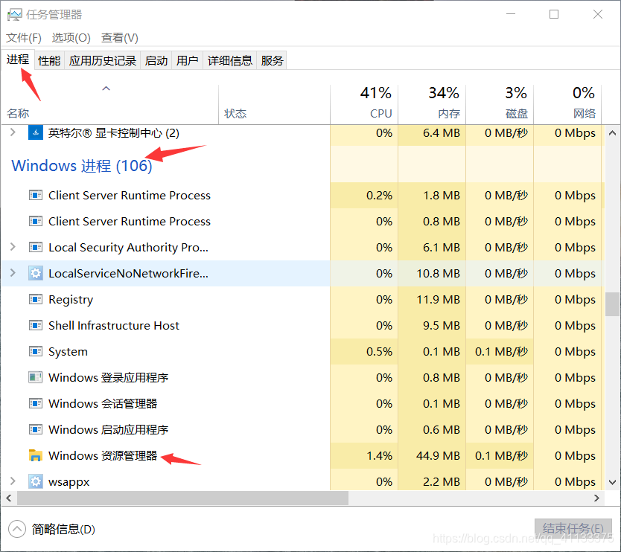This screenshot has width=621, height=552.
Task: Sort by the 内存 column header
Action: pyautogui.click(x=432, y=104)
